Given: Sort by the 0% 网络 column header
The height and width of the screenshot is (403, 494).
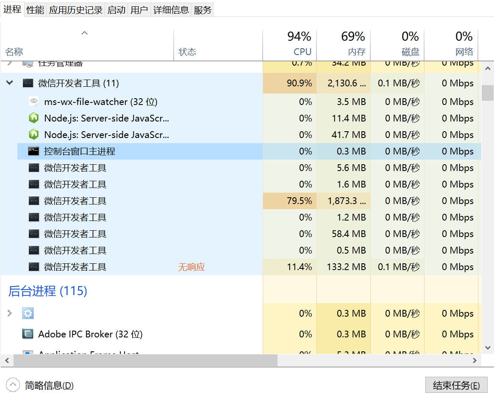Looking at the screenshot, I should 451,45.
